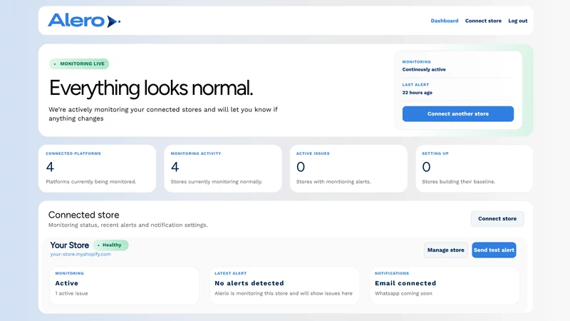Image resolution: width=570 pixels, height=321 pixels.
Task: Click the Connect another store button
Action: tap(457, 114)
